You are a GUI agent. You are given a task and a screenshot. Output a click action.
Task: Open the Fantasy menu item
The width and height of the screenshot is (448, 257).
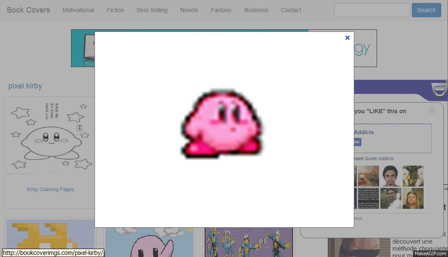point(221,10)
